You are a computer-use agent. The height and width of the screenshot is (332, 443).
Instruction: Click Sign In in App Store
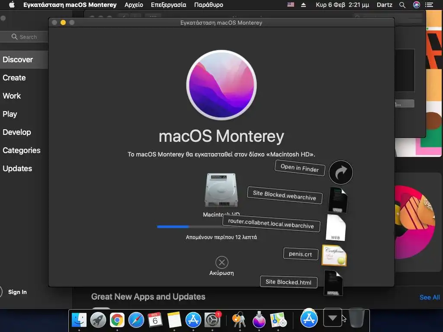pyautogui.click(x=17, y=292)
